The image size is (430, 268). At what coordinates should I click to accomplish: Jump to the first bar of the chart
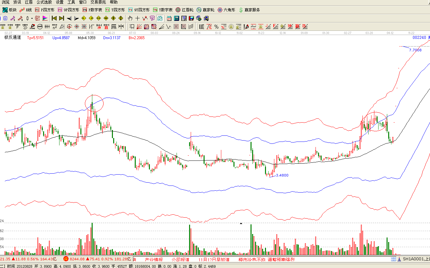54,18
